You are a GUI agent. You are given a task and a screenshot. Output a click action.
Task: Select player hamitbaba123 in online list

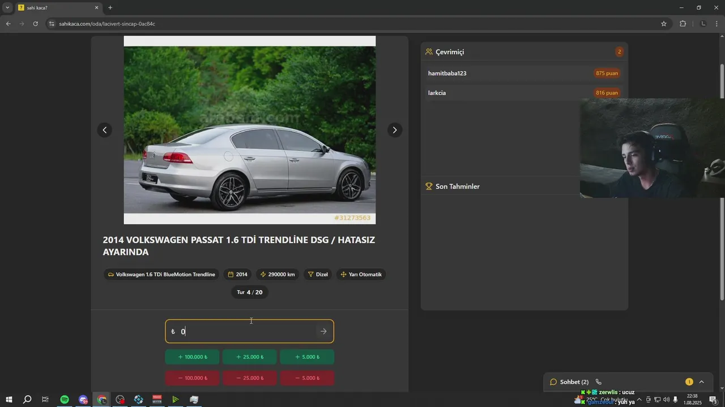click(x=524, y=73)
